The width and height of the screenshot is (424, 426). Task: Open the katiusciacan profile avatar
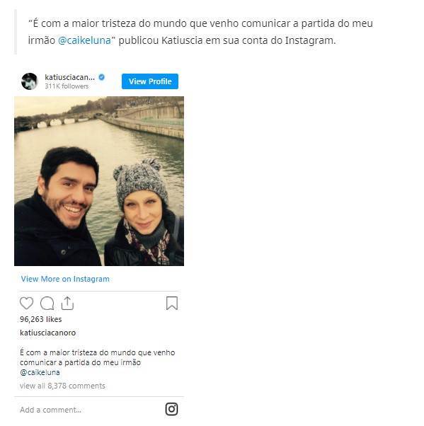point(29,81)
